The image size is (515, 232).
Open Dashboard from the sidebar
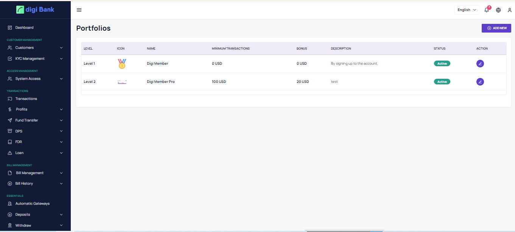click(24, 28)
